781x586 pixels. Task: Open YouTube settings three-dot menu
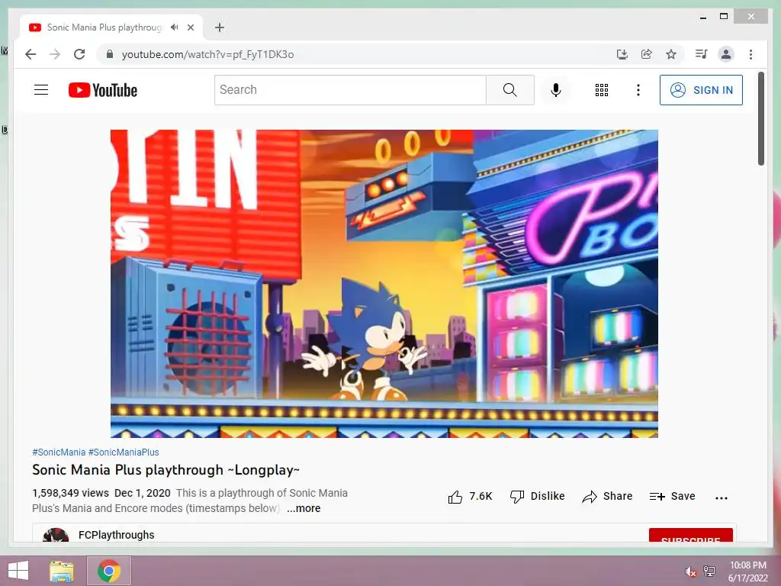[x=638, y=90]
